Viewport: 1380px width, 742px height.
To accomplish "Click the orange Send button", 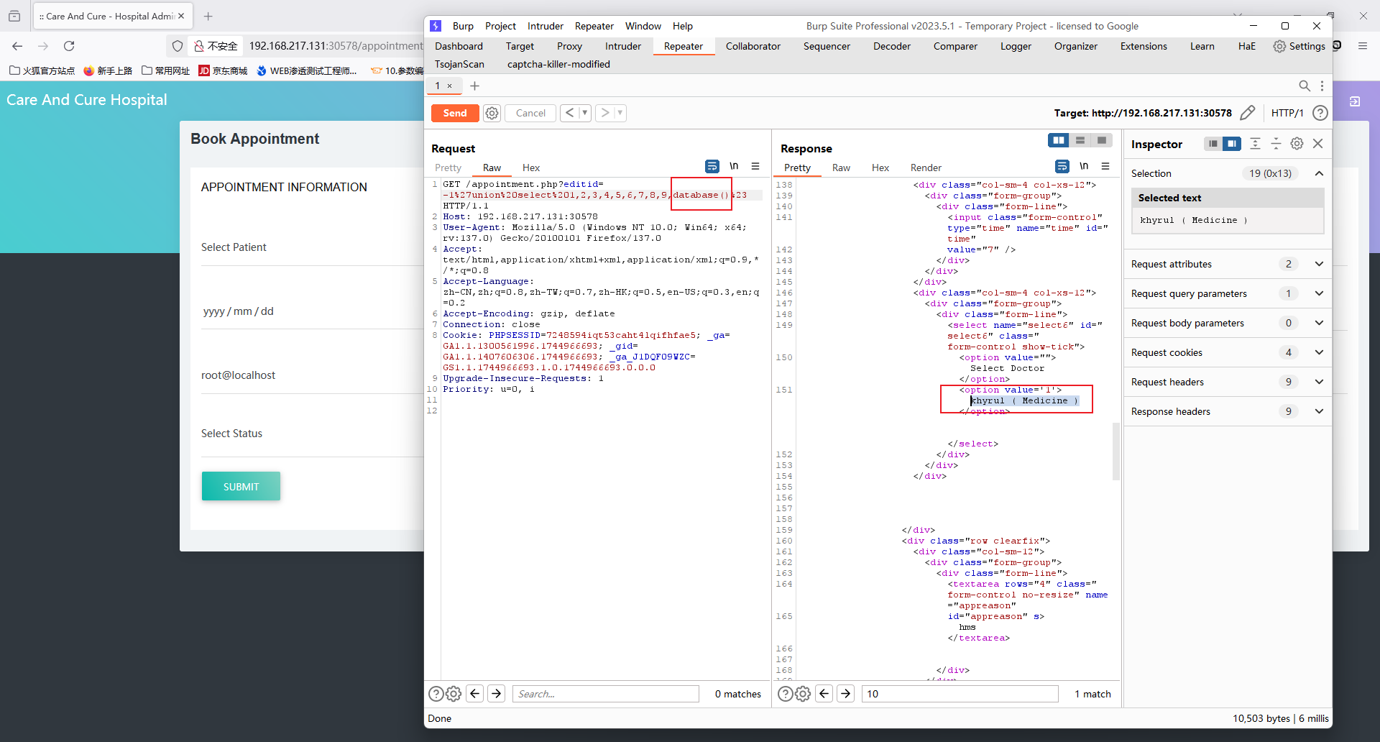I will coord(454,113).
